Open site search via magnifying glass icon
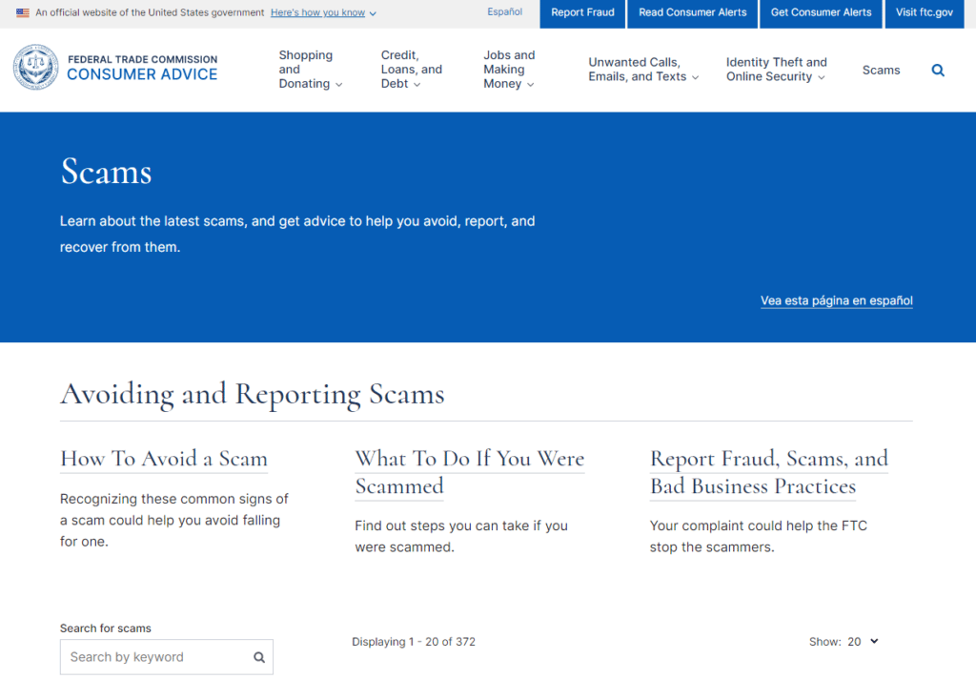Screen dimensions: 976x700 point(938,70)
